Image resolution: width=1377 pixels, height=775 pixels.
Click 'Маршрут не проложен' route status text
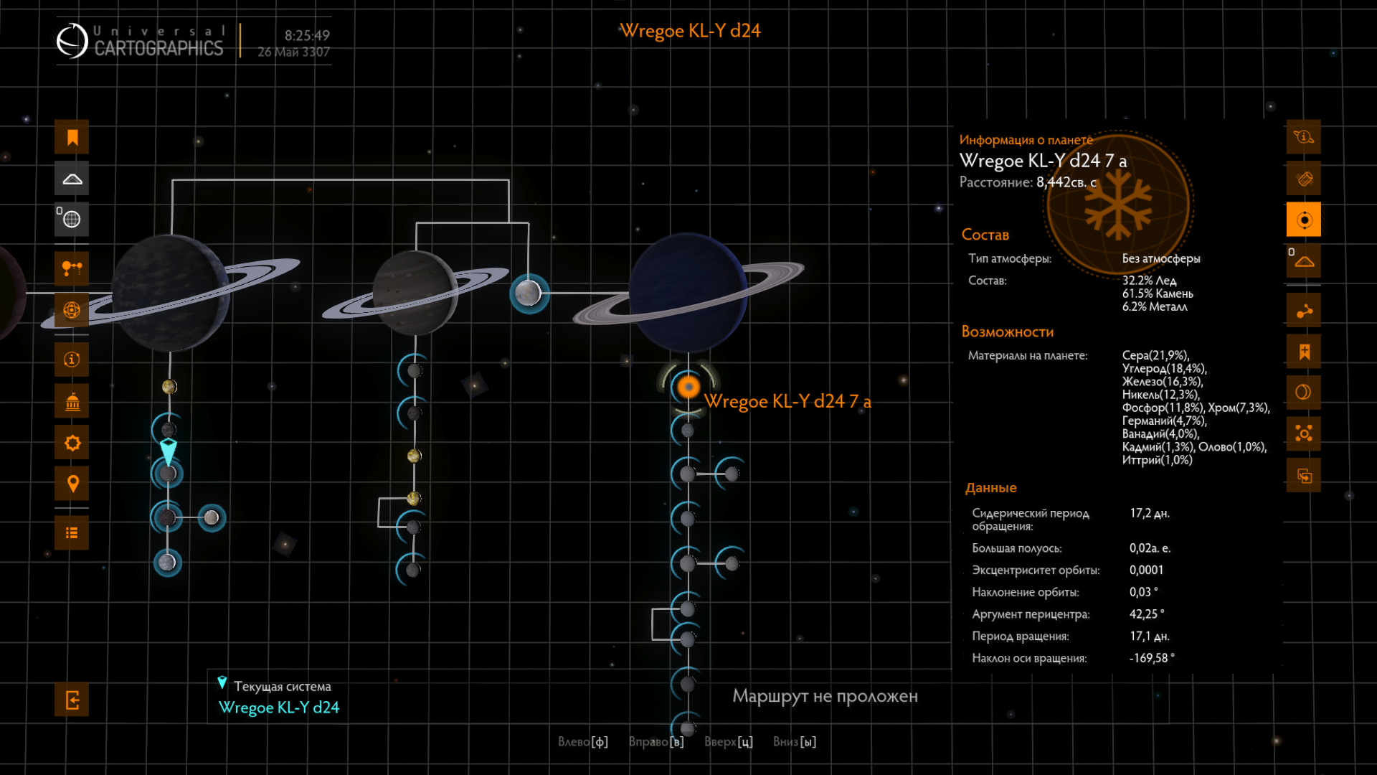[x=825, y=696]
